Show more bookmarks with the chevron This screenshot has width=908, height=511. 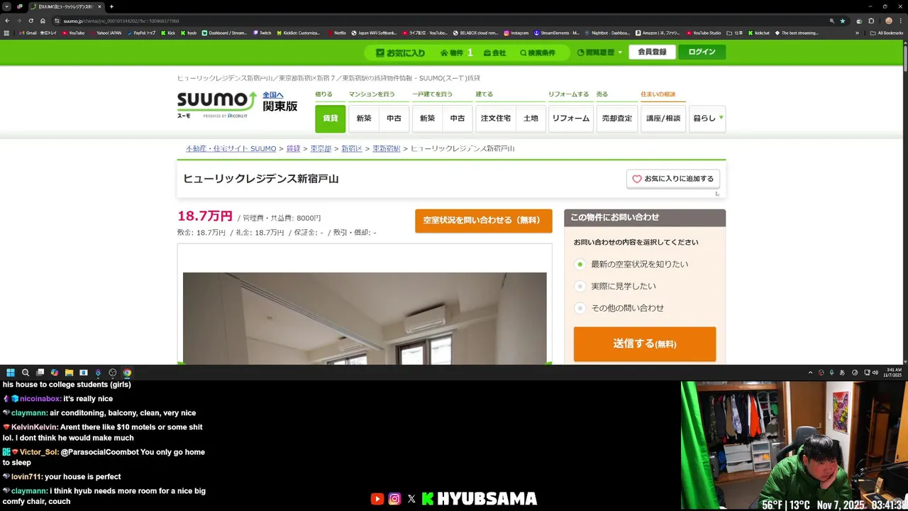pos(857,33)
